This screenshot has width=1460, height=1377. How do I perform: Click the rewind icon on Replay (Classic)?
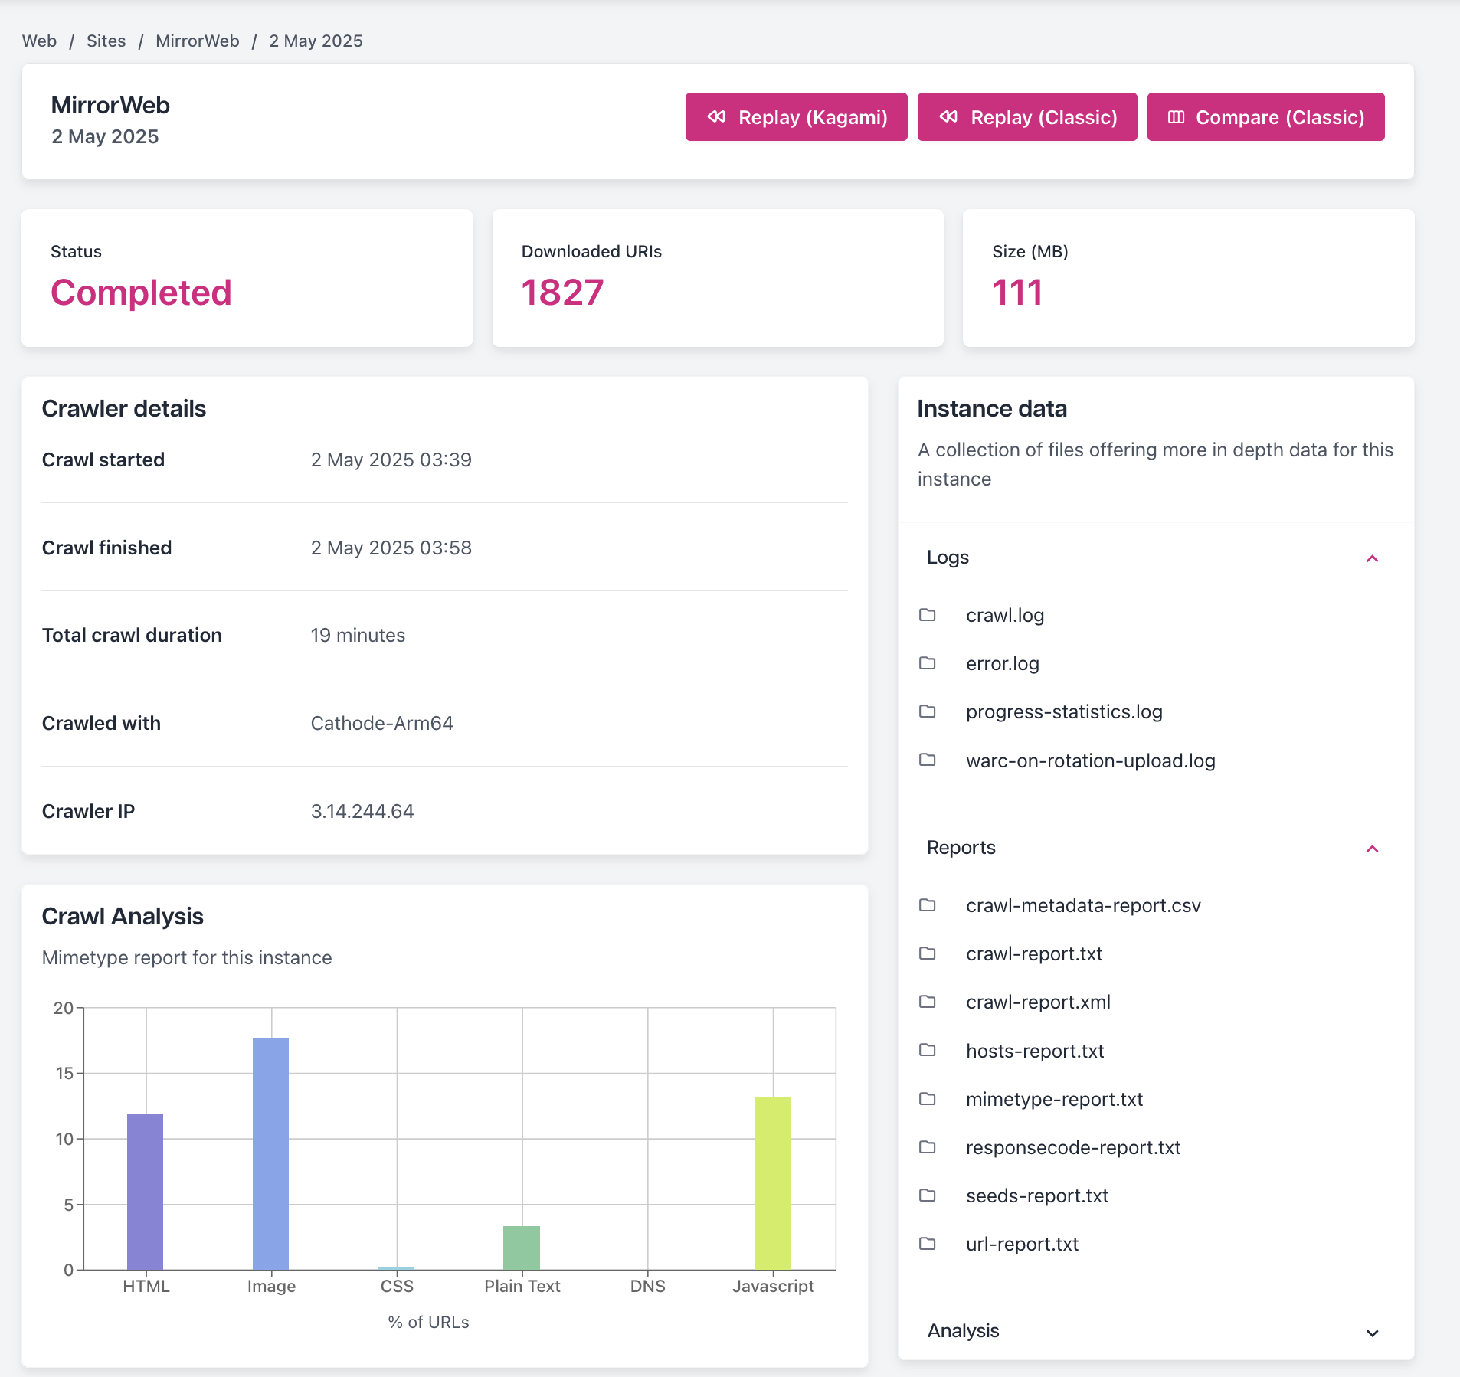tap(948, 117)
